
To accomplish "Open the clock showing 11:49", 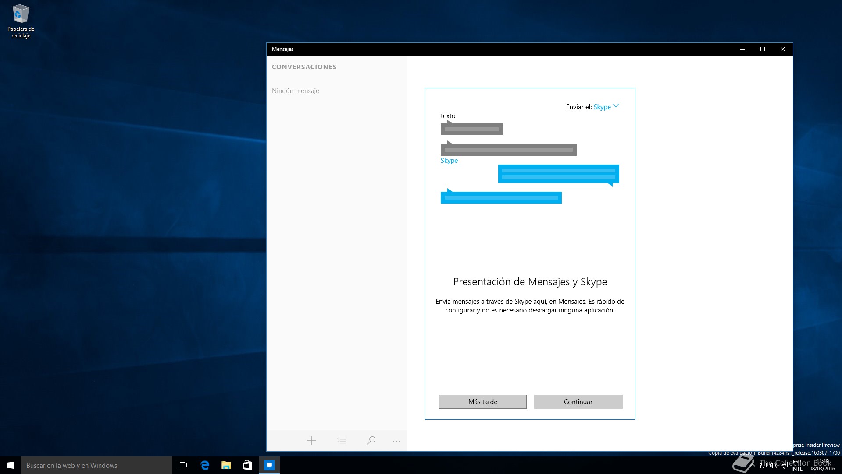I will 822,465.
